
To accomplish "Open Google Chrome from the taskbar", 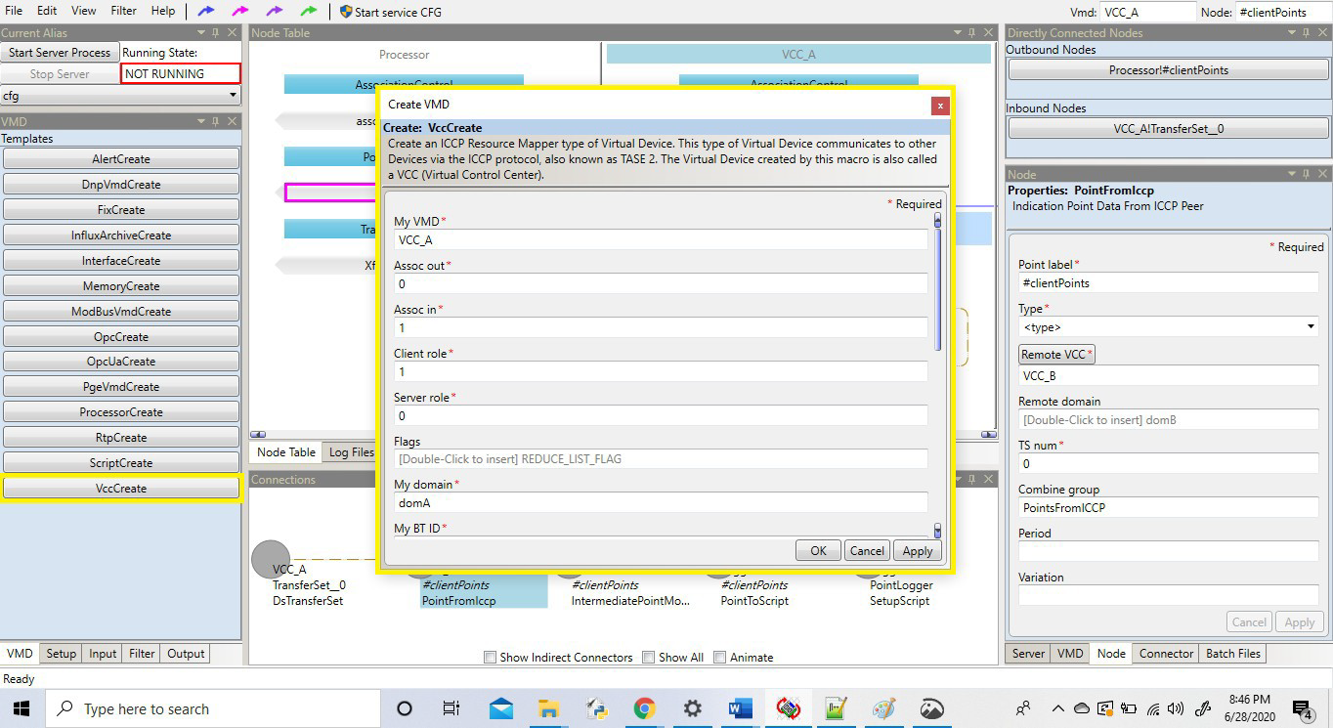I will coord(644,708).
